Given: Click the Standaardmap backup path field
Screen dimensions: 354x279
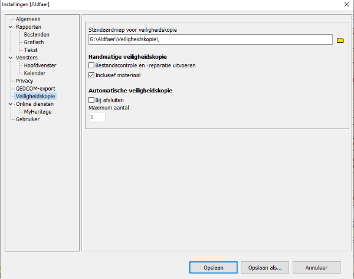Looking at the screenshot, I should tap(209, 40).
